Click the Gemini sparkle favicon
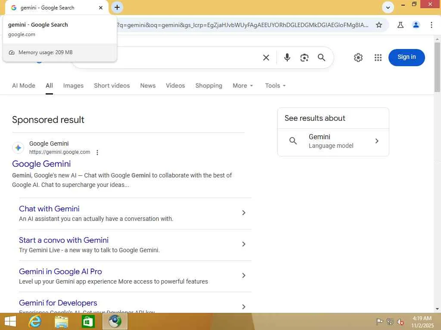 pyautogui.click(x=18, y=148)
